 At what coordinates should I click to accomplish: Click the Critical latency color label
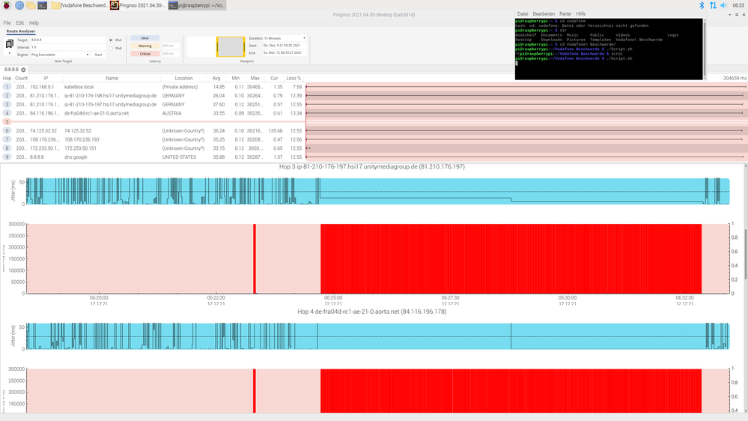click(145, 54)
